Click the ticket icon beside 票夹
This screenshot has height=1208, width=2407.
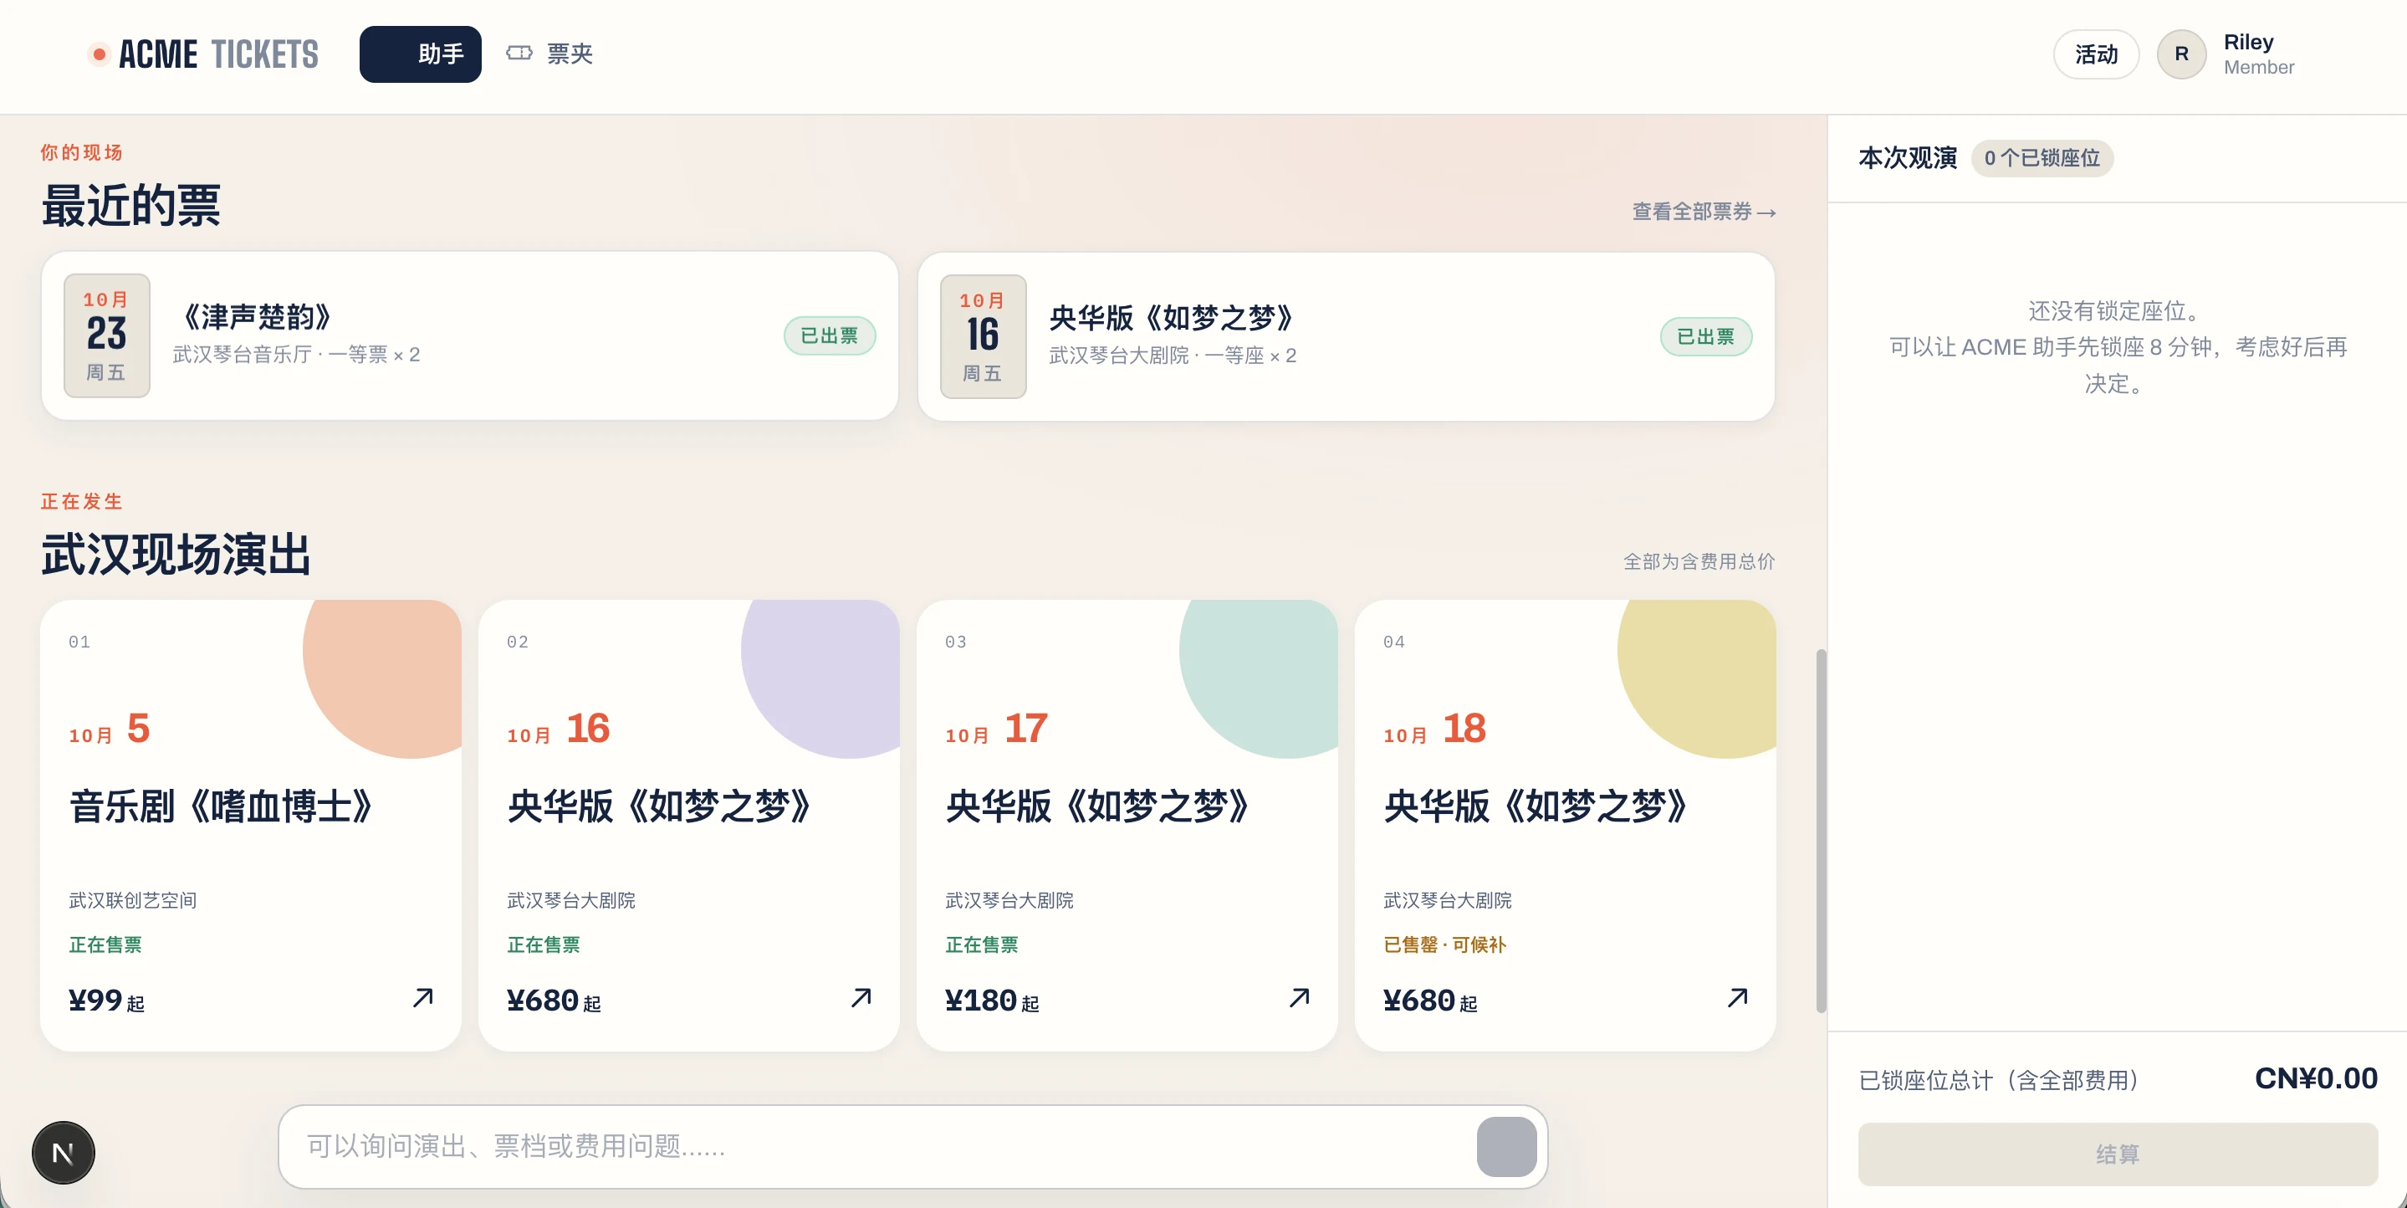click(x=519, y=54)
